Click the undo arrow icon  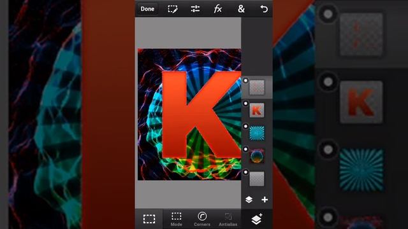point(264,9)
